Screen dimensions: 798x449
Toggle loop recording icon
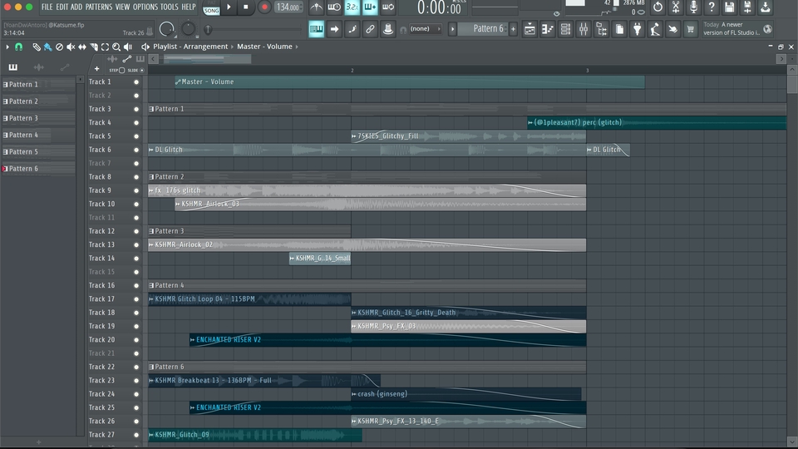388,7
